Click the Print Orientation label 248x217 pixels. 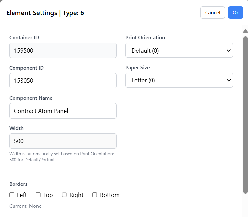[145, 37]
